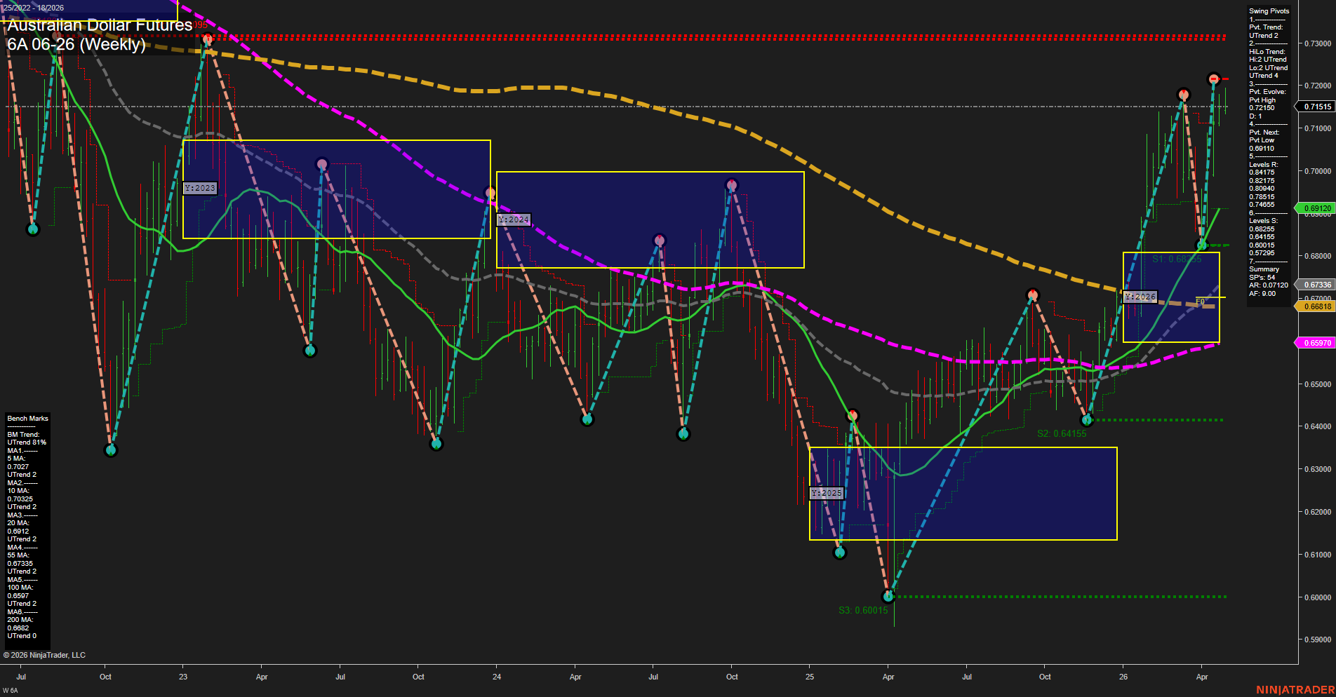Click the © 2026 NinjaTrader, LLC link
Viewport: 1336px width, 697px height.
[46, 654]
